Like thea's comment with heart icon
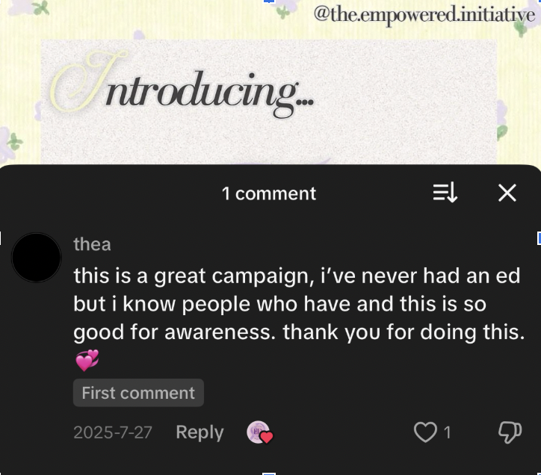541x475 pixels. [425, 432]
